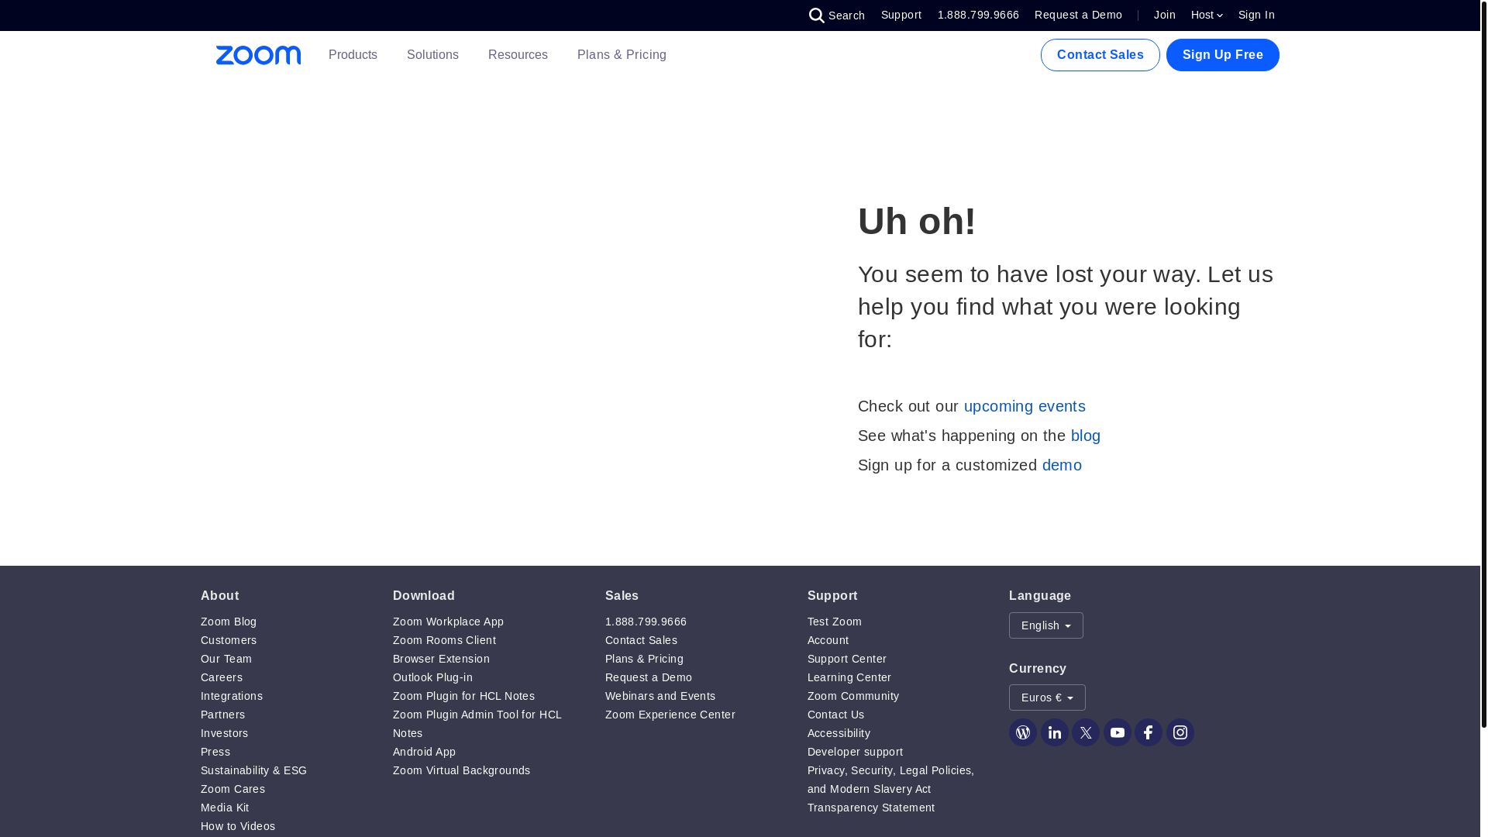The image size is (1488, 837).
Task: Open footer Request a Demo link
Action: tap(649, 677)
